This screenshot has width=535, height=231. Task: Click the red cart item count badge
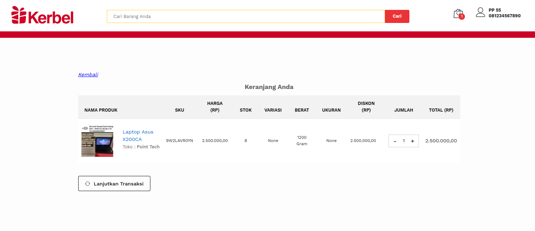point(461,17)
